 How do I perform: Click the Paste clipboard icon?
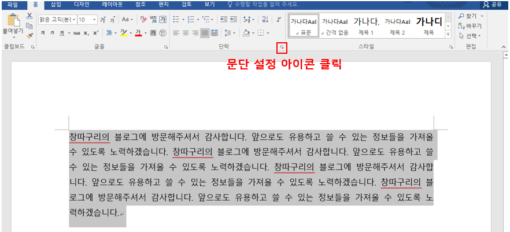13,20
